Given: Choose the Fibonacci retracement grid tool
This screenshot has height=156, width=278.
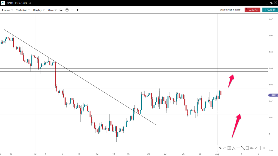Looking at the screenshot, I should (229, 148).
